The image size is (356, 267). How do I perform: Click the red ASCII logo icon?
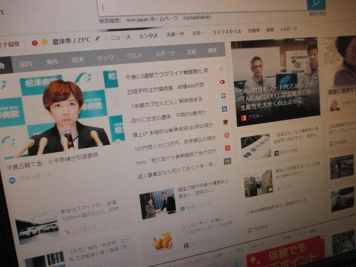(244, 117)
